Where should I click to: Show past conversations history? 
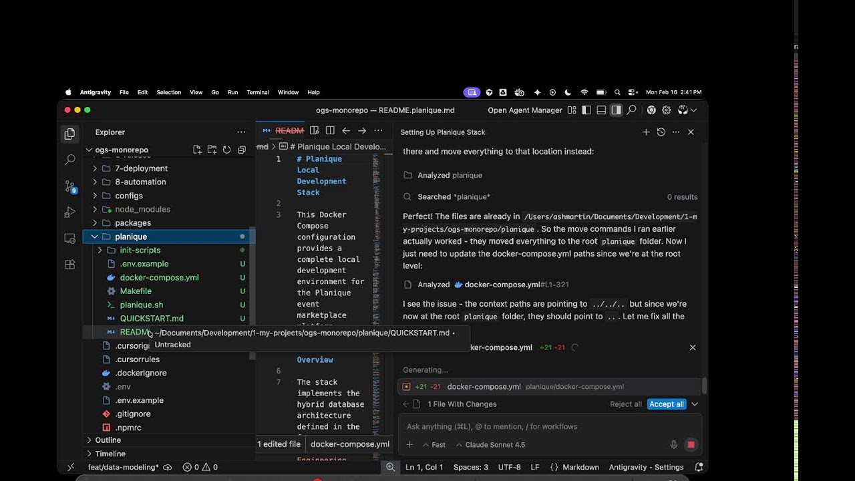(x=661, y=132)
